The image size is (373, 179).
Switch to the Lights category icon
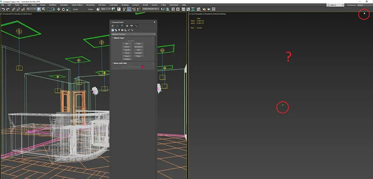[x=119, y=30]
